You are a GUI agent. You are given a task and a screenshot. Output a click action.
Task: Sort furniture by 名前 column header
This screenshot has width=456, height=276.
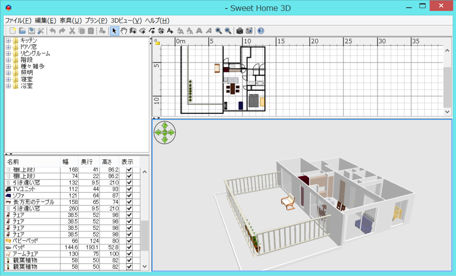(33, 162)
